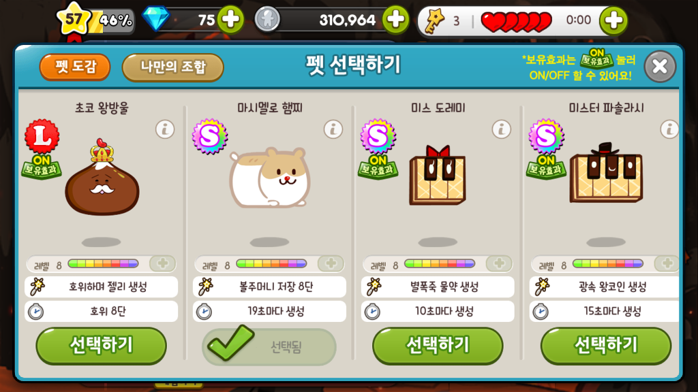The width and height of the screenshot is (698, 392).
Task: Open info for 초코 왕방울 pet
Action: 165,129
